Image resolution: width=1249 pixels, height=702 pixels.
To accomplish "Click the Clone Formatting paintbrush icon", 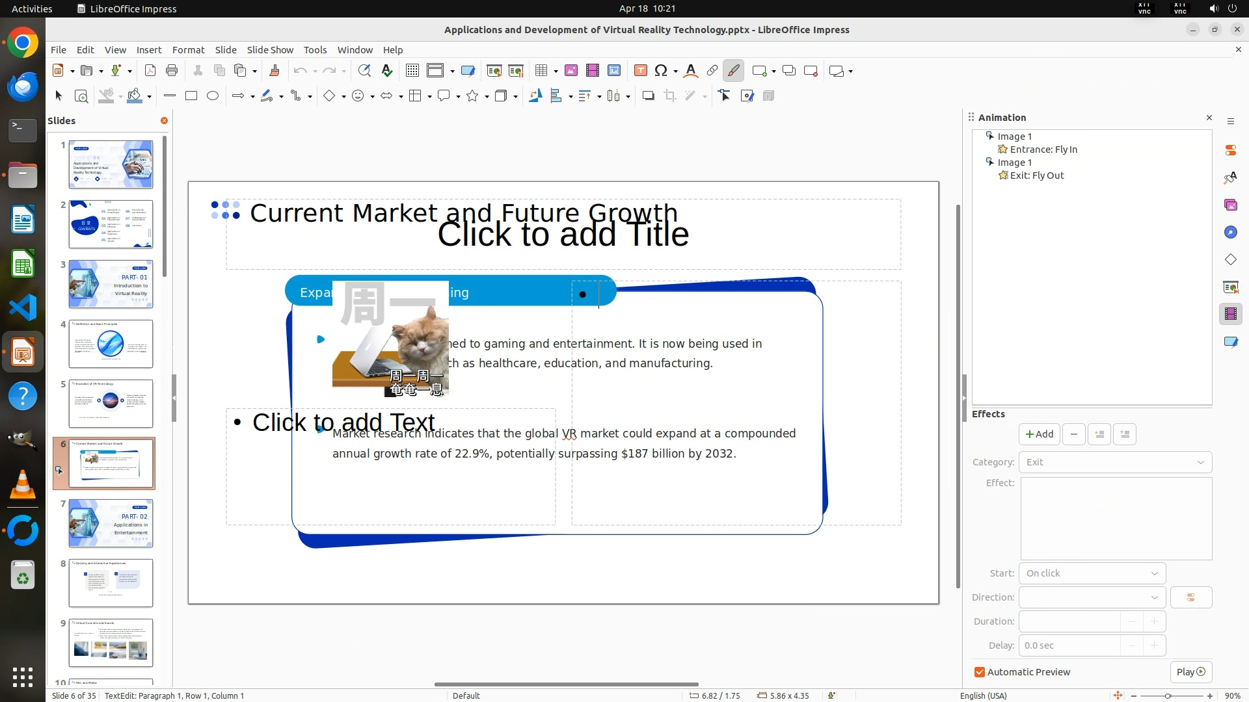I will pyautogui.click(x=274, y=71).
